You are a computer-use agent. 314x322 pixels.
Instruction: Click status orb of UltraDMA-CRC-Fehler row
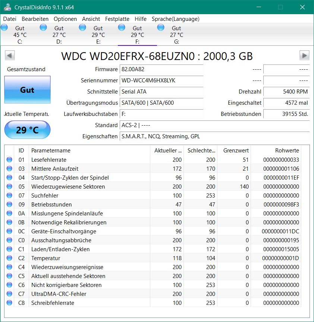[x=9, y=294]
